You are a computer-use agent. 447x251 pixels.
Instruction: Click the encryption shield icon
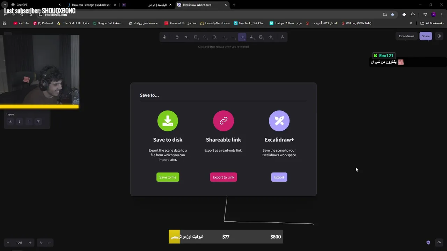428,243
